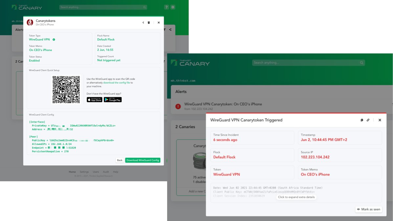
Task: Click 'Click to expand extra details'
Action: tap(296, 197)
